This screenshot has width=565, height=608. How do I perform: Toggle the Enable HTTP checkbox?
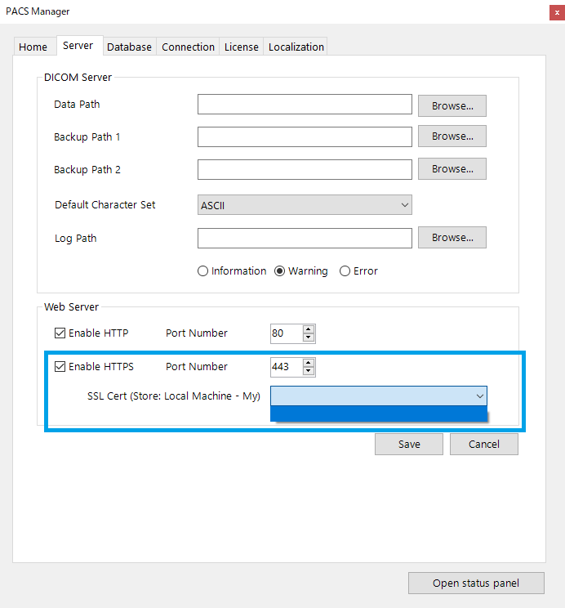click(x=60, y=333)
